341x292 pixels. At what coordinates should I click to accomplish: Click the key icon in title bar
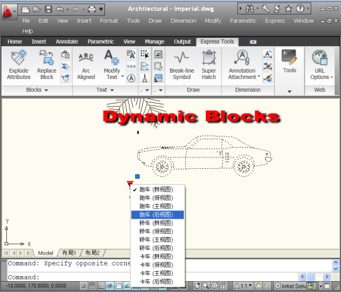[x=265, y=9]
